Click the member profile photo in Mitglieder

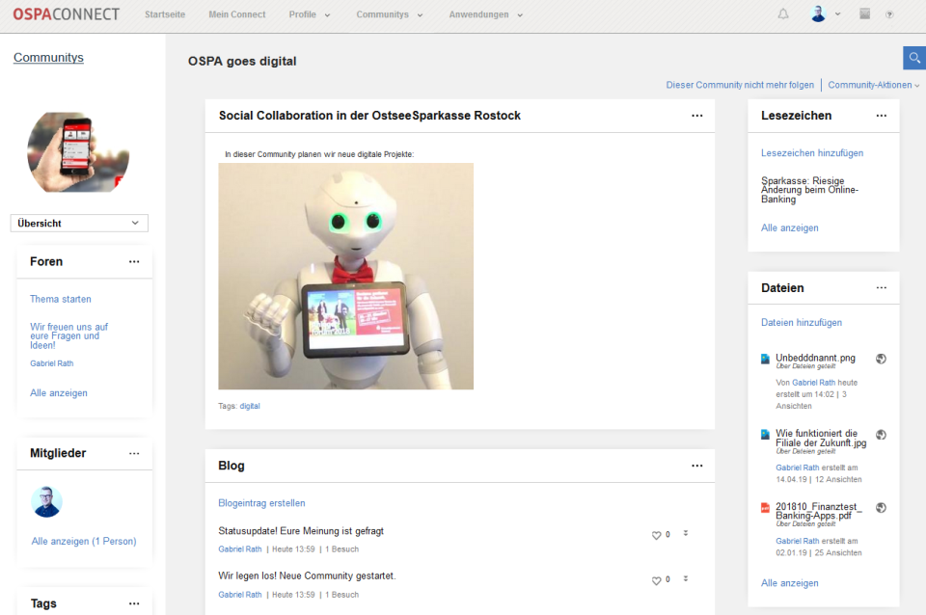[x=46, y=502]
